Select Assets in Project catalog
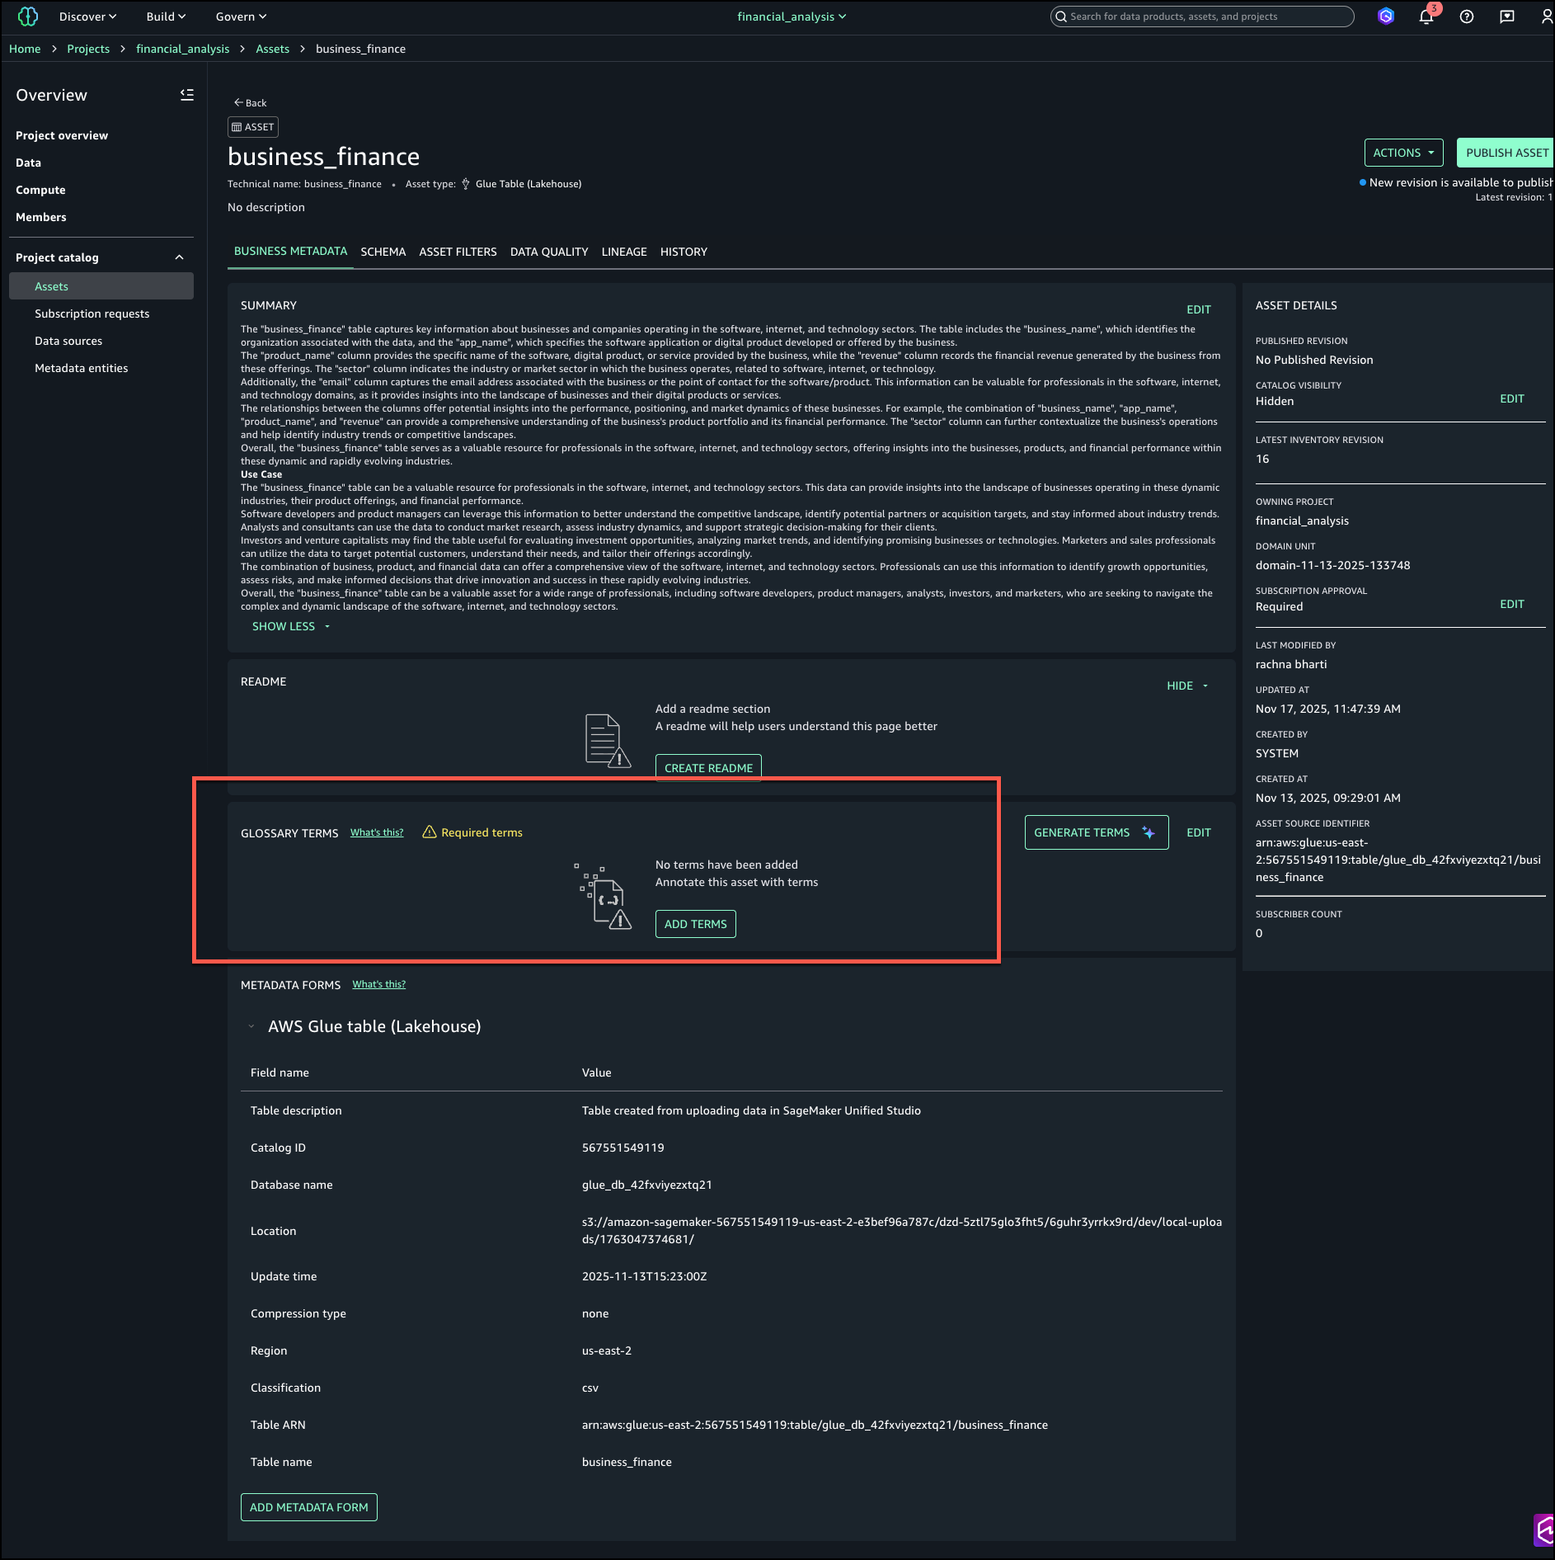This screenshot has height=1560, width=1555. coord(101,286)
